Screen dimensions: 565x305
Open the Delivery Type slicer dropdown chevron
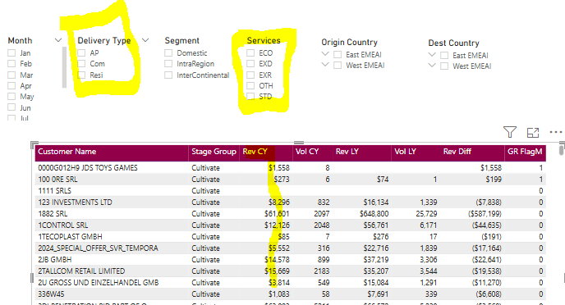[x=145, y=40]
